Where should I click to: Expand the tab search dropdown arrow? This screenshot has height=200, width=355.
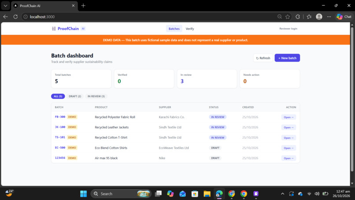point(5,6)
